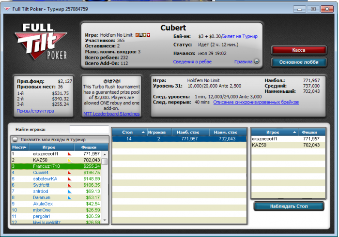Viewport: 339px width, 237px height.
Task: Sort tables by Наиб. стэк column
Action: [x=190, y=132]
